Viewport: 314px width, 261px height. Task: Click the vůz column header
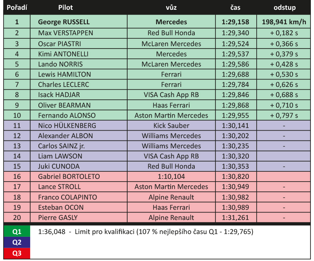[171, 7]
